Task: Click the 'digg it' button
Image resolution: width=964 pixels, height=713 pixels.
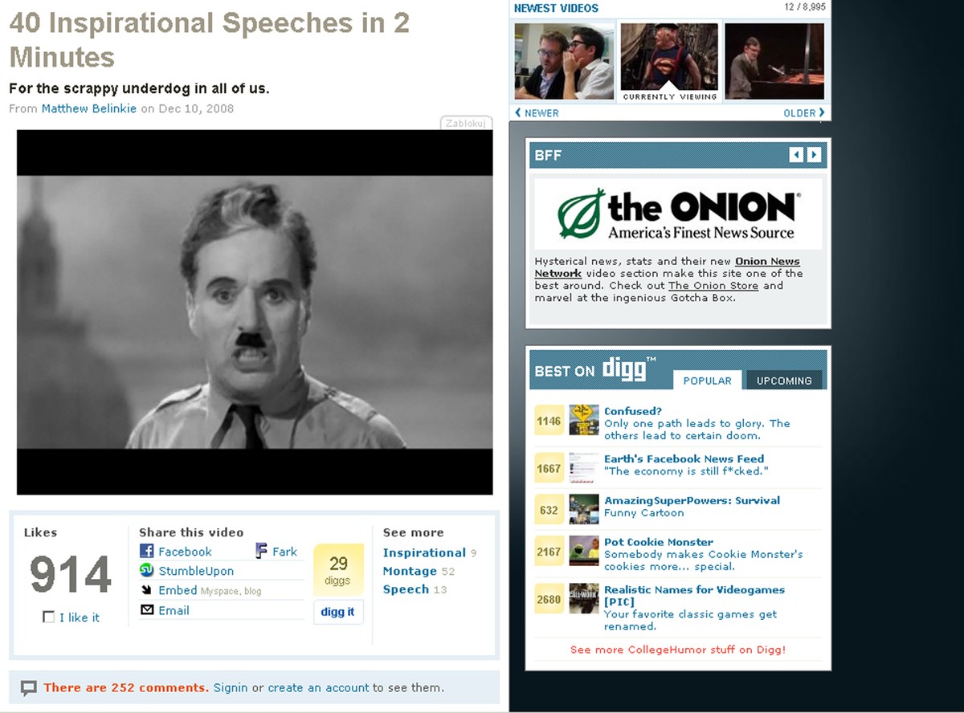Action: [337, 612]
